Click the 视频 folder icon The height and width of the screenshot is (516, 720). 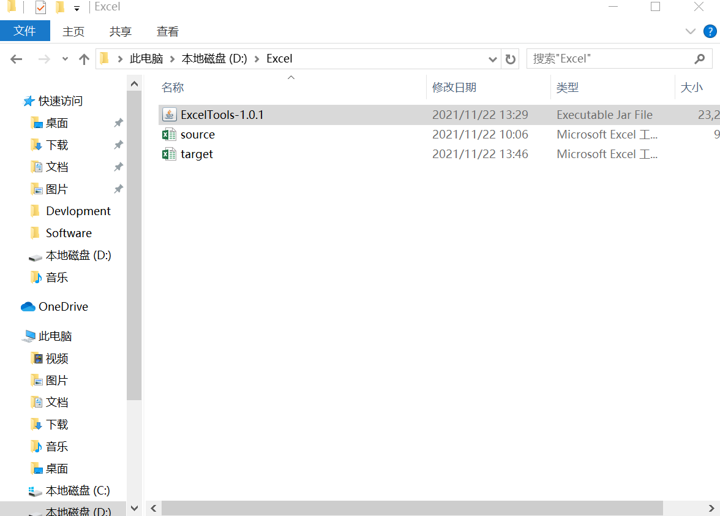pos(37,359)
